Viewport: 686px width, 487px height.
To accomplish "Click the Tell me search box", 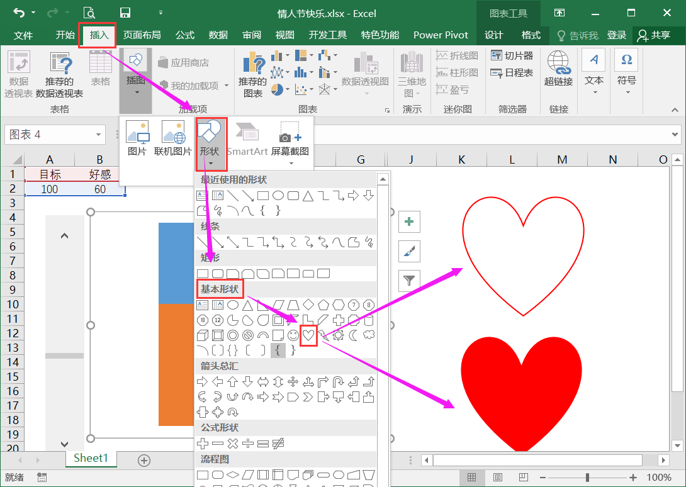I will [578, 35].
